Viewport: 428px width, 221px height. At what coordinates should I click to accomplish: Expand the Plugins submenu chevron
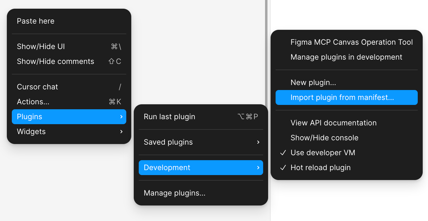tap(121, 117)
